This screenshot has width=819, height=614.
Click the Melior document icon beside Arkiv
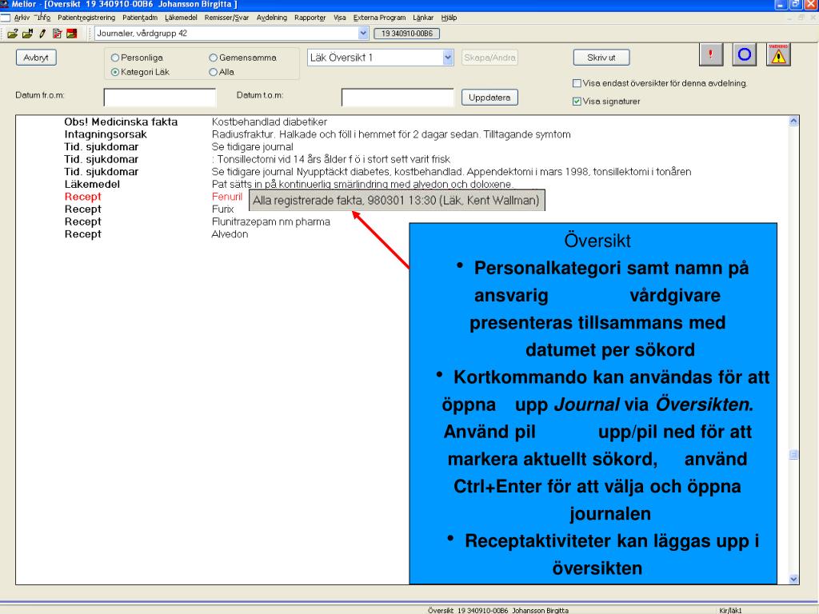(x=6, y=18)
